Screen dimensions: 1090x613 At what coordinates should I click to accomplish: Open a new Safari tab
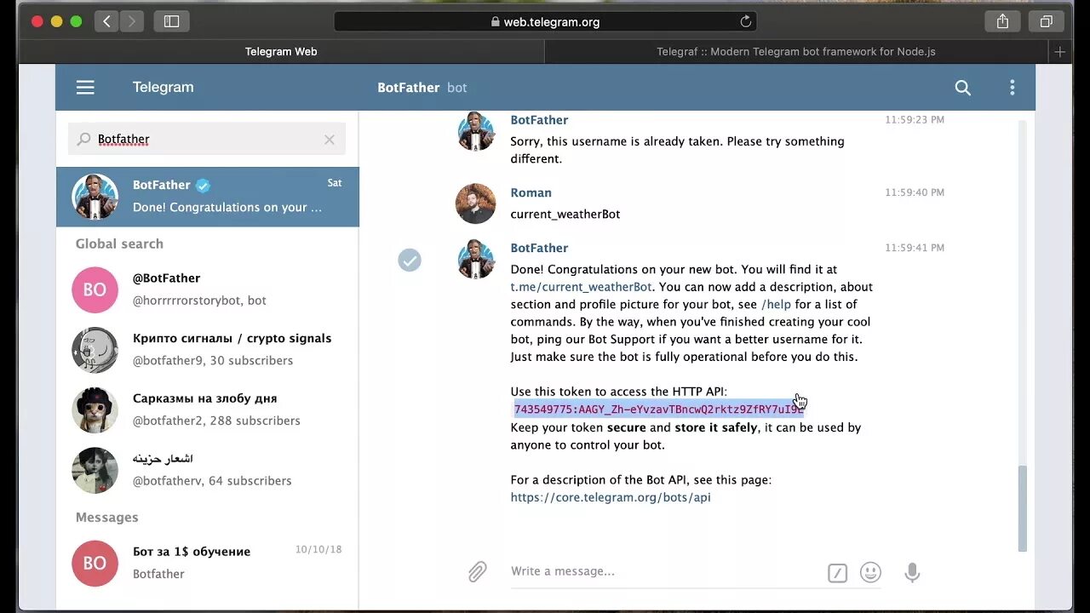click(1060, 52)
